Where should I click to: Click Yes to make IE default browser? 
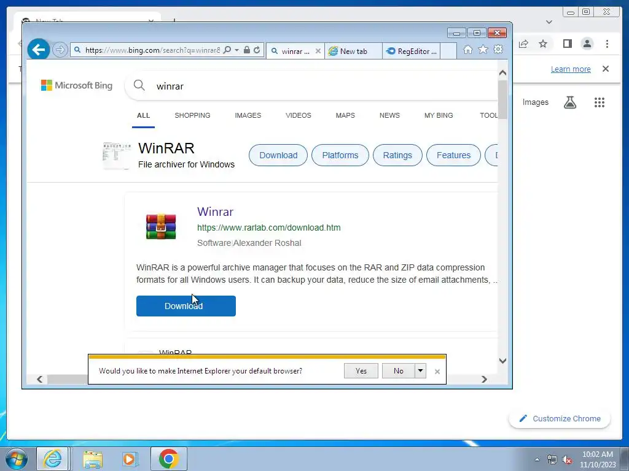[x=361, y=371]
